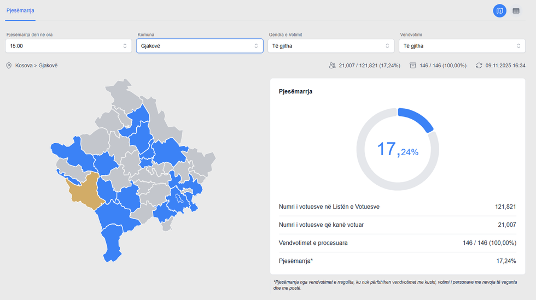Screen dimensions: 536x300
Task: Click the ballot box icon in header stats
Action: click(412, 66)
